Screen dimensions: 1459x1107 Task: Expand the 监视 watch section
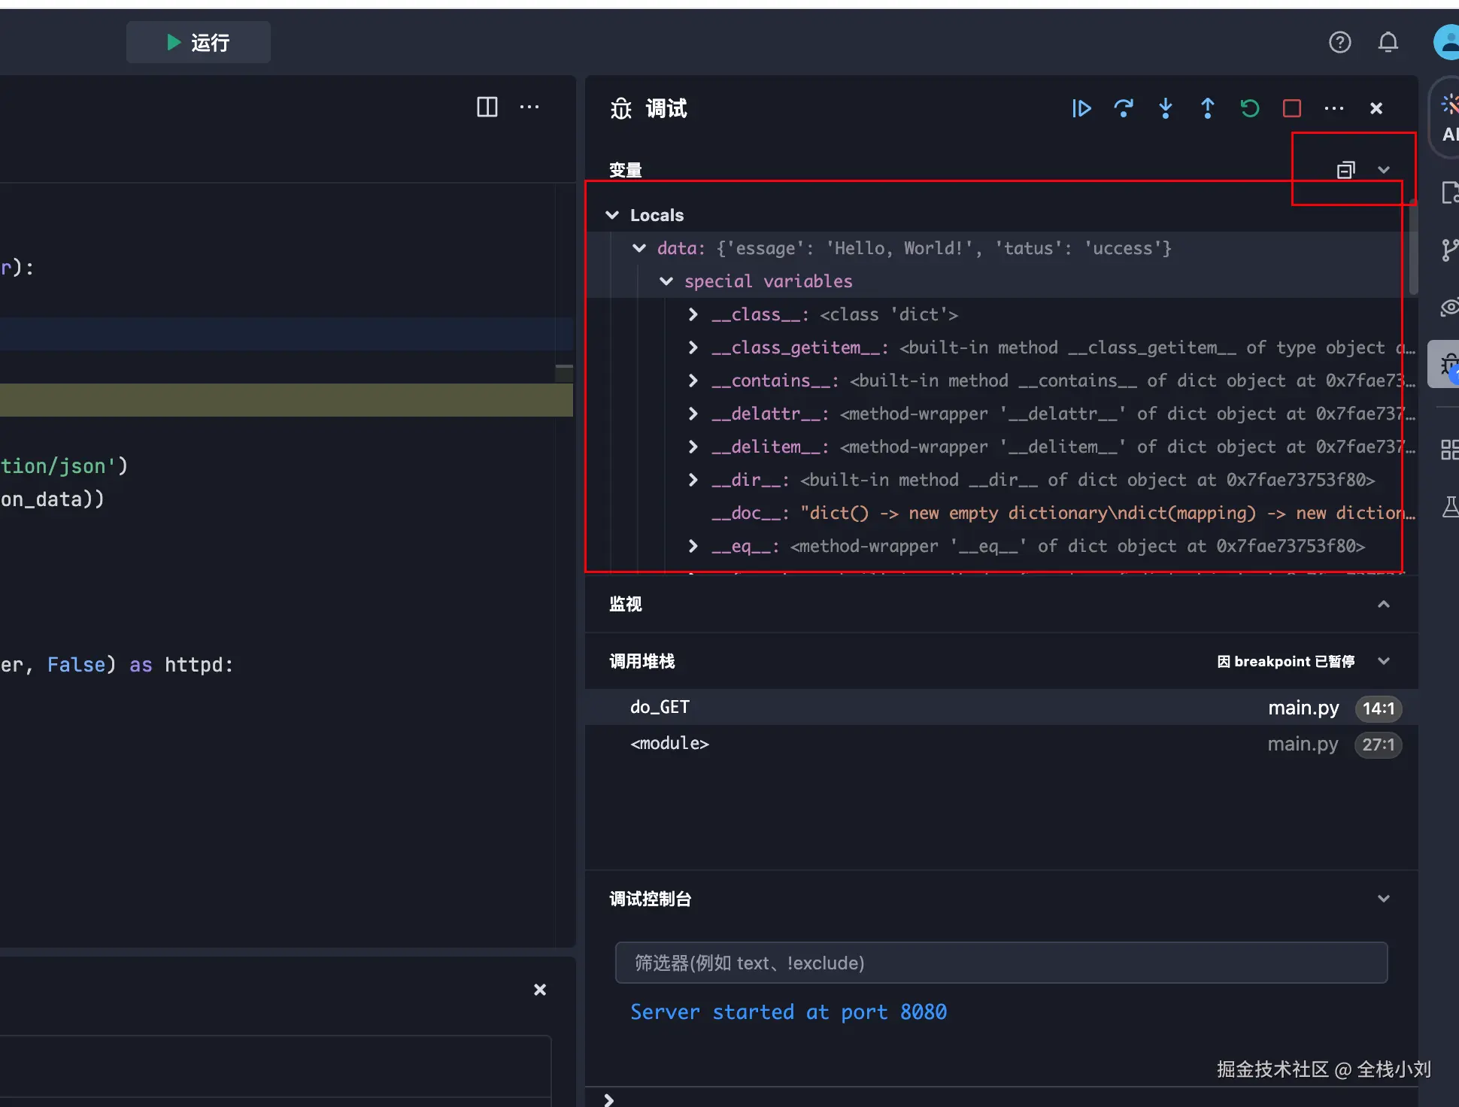coord(1383,604)
